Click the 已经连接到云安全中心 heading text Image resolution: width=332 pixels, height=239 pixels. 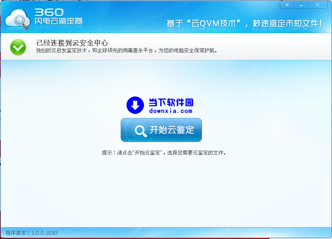72,43
